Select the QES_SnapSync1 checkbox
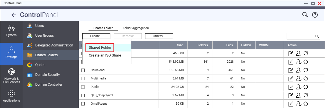Screen dimensions: 325x108 click(x=83, y=95)
